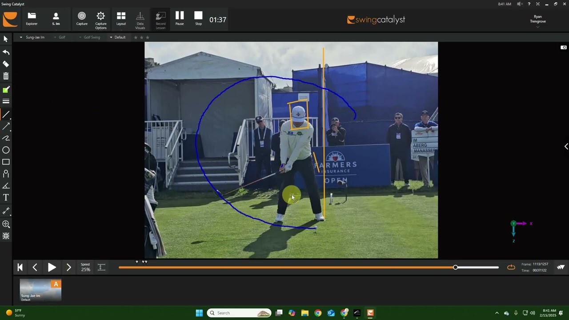
Task: Open the line thickness menu
Action: [6, 101]
